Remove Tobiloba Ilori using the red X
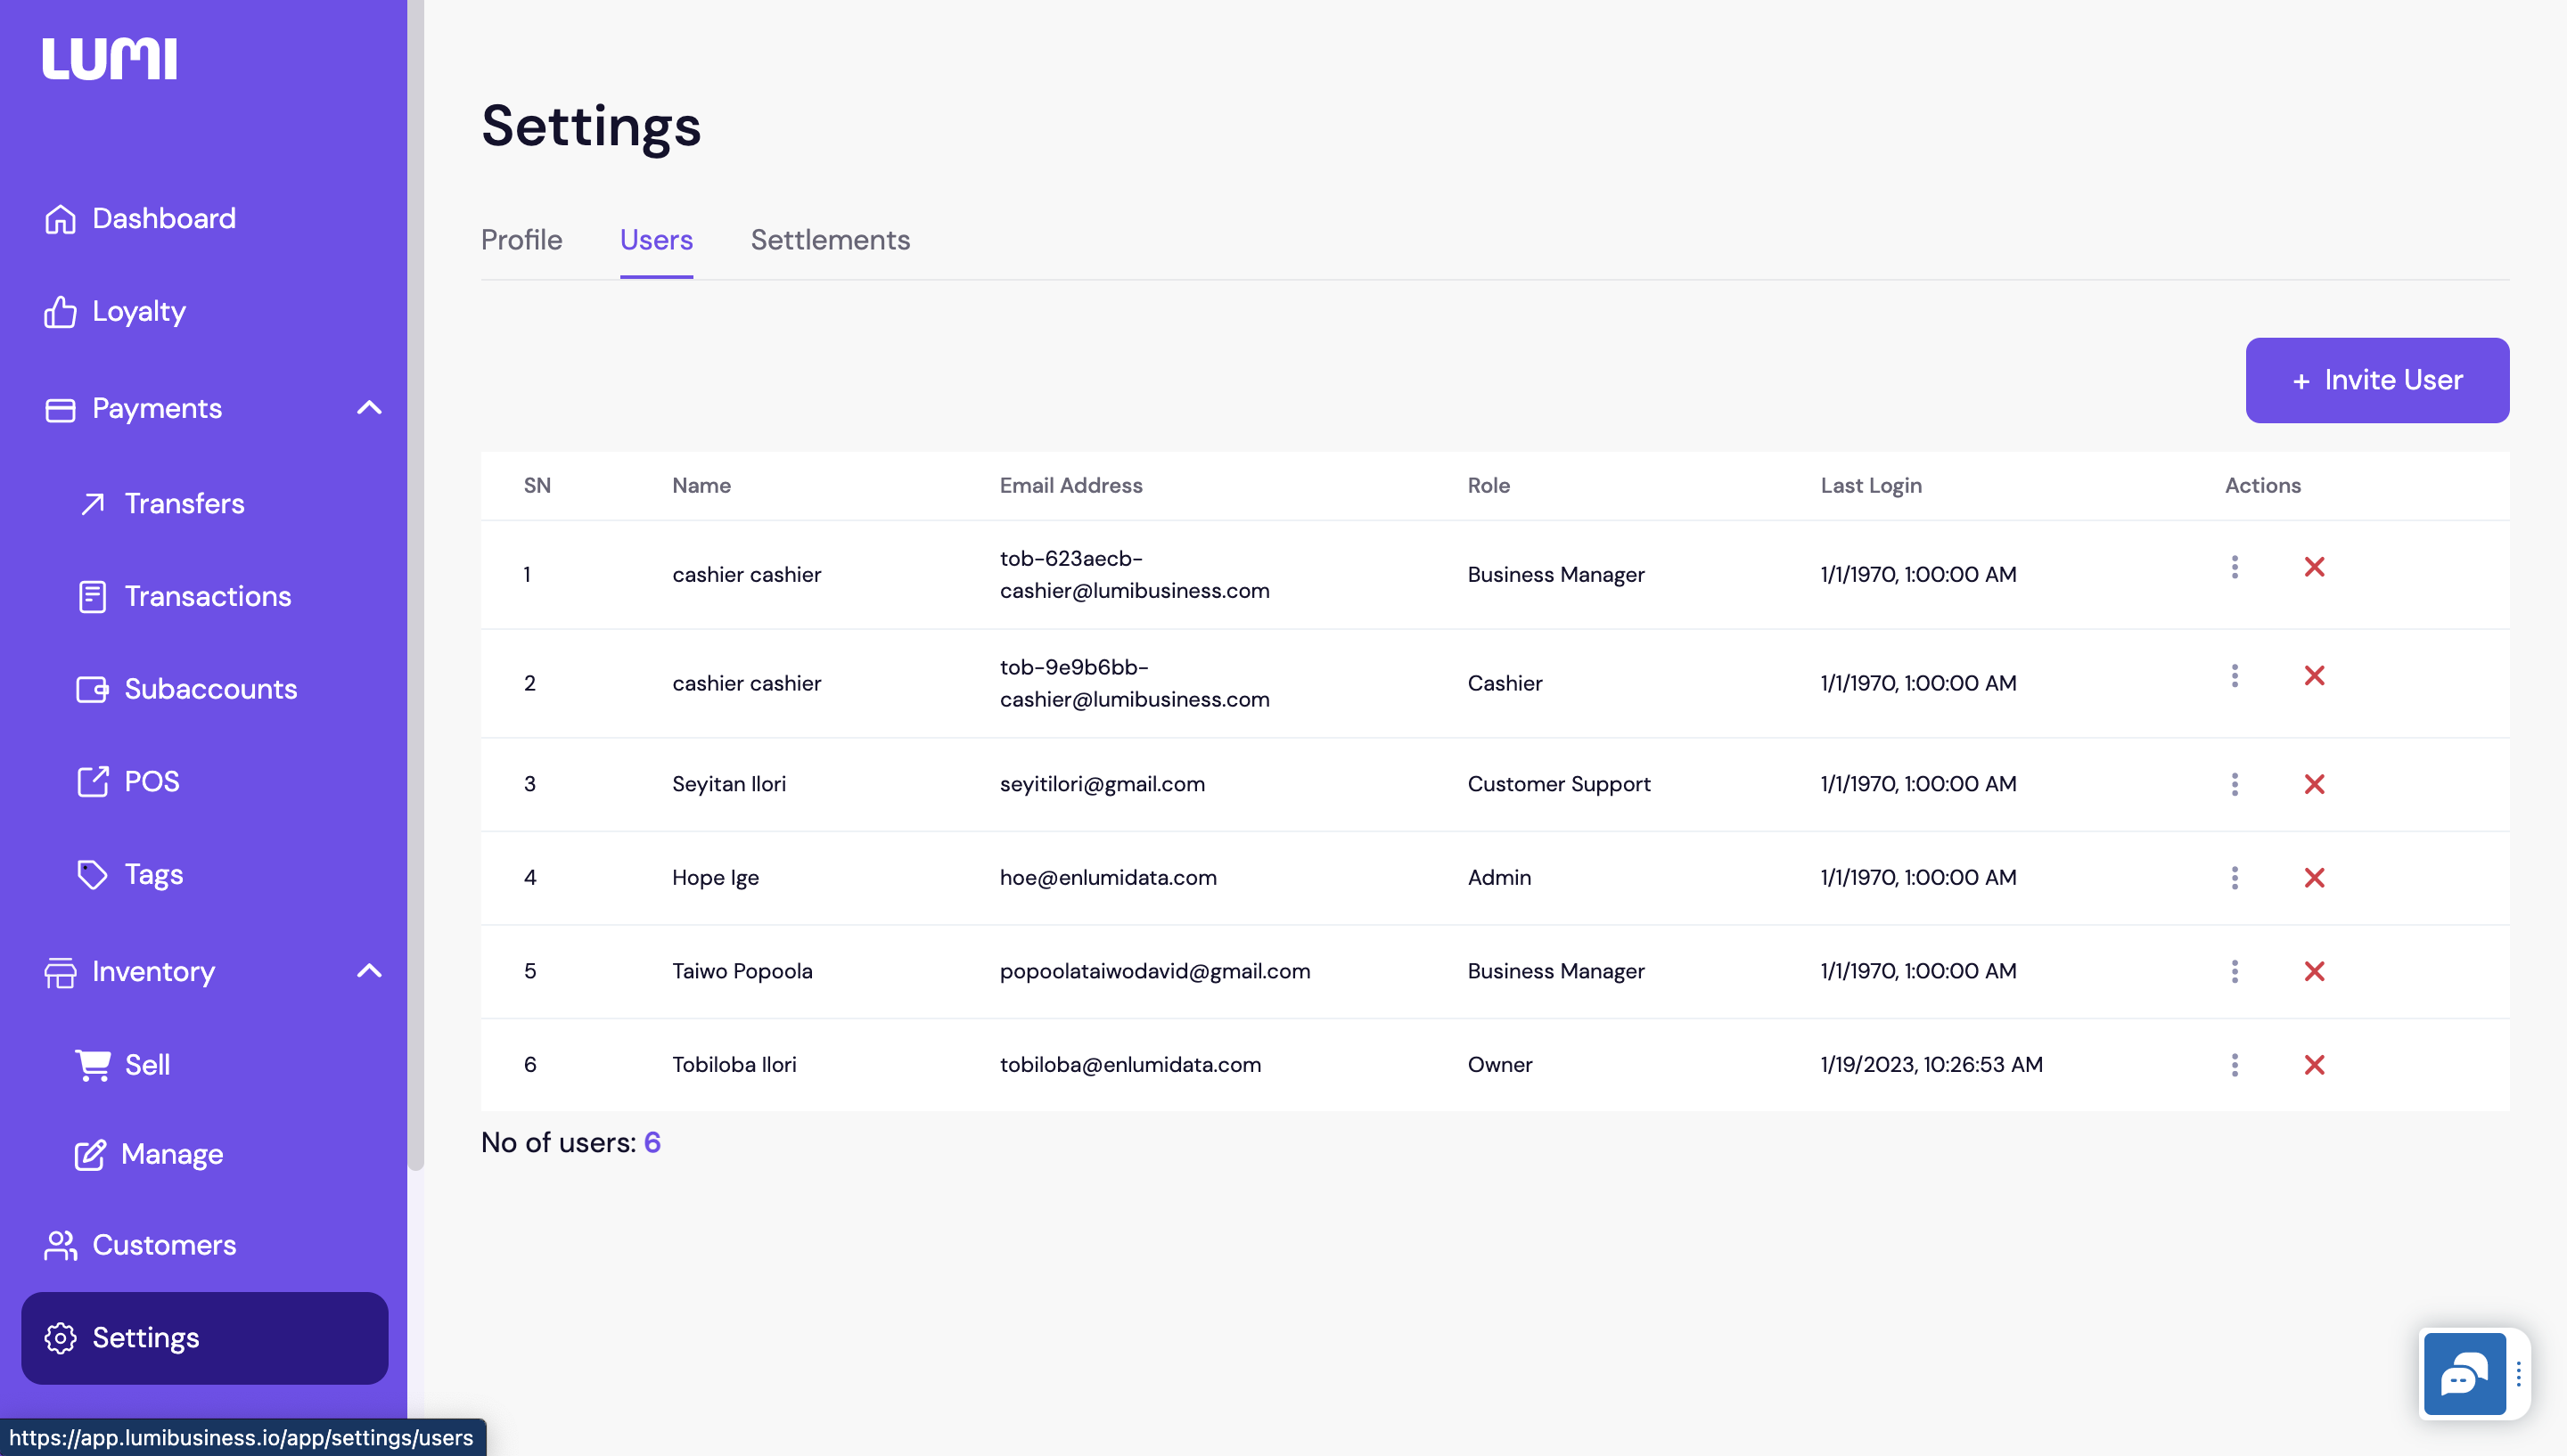Image resolution: width=2567 pixels, height=1456 pixels. pos(2313,1064)
